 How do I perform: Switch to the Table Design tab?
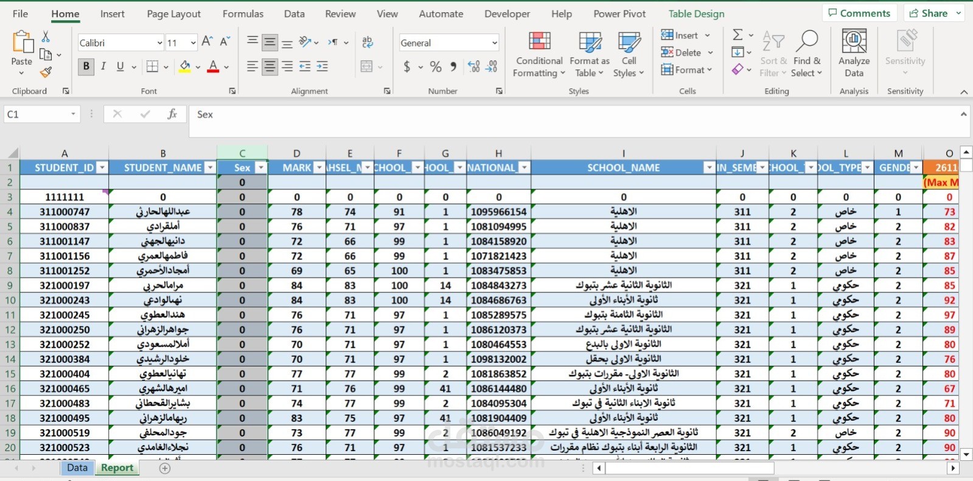(x=696, y=13)
